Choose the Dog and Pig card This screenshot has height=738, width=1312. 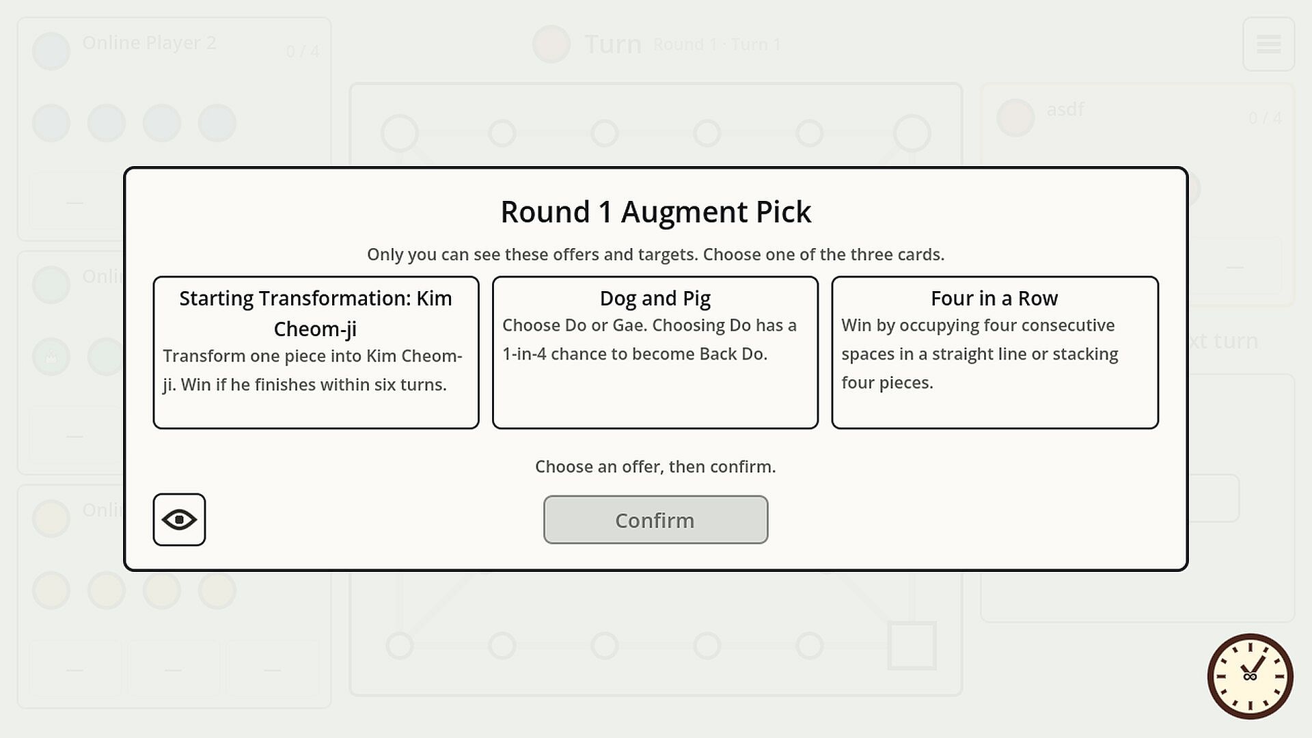coord(655,353)
